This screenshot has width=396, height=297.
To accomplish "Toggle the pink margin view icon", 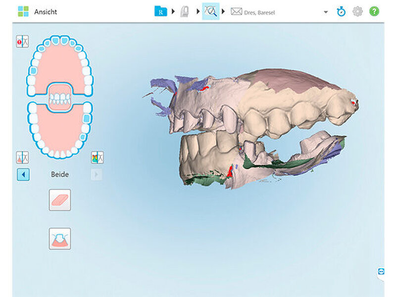I will click(22, 157).
